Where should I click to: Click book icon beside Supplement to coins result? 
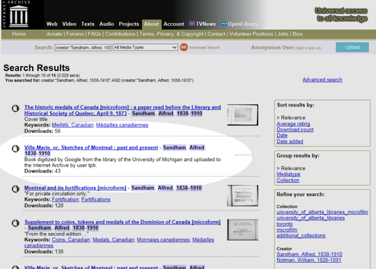[15, 223]
